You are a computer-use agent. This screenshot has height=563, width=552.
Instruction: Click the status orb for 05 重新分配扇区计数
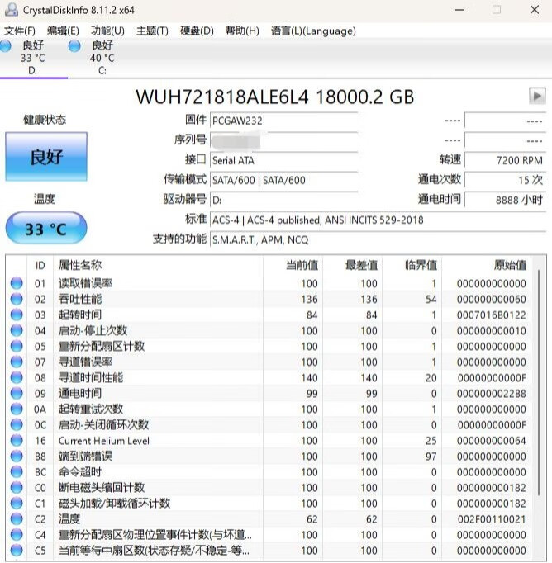pyautogui.click(x=17, y=346)
